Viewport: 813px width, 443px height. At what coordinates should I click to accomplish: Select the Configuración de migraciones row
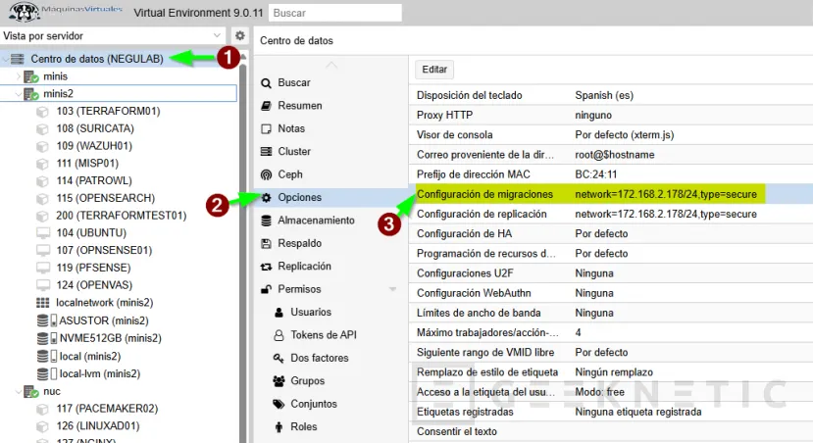(x=611, y=194)
